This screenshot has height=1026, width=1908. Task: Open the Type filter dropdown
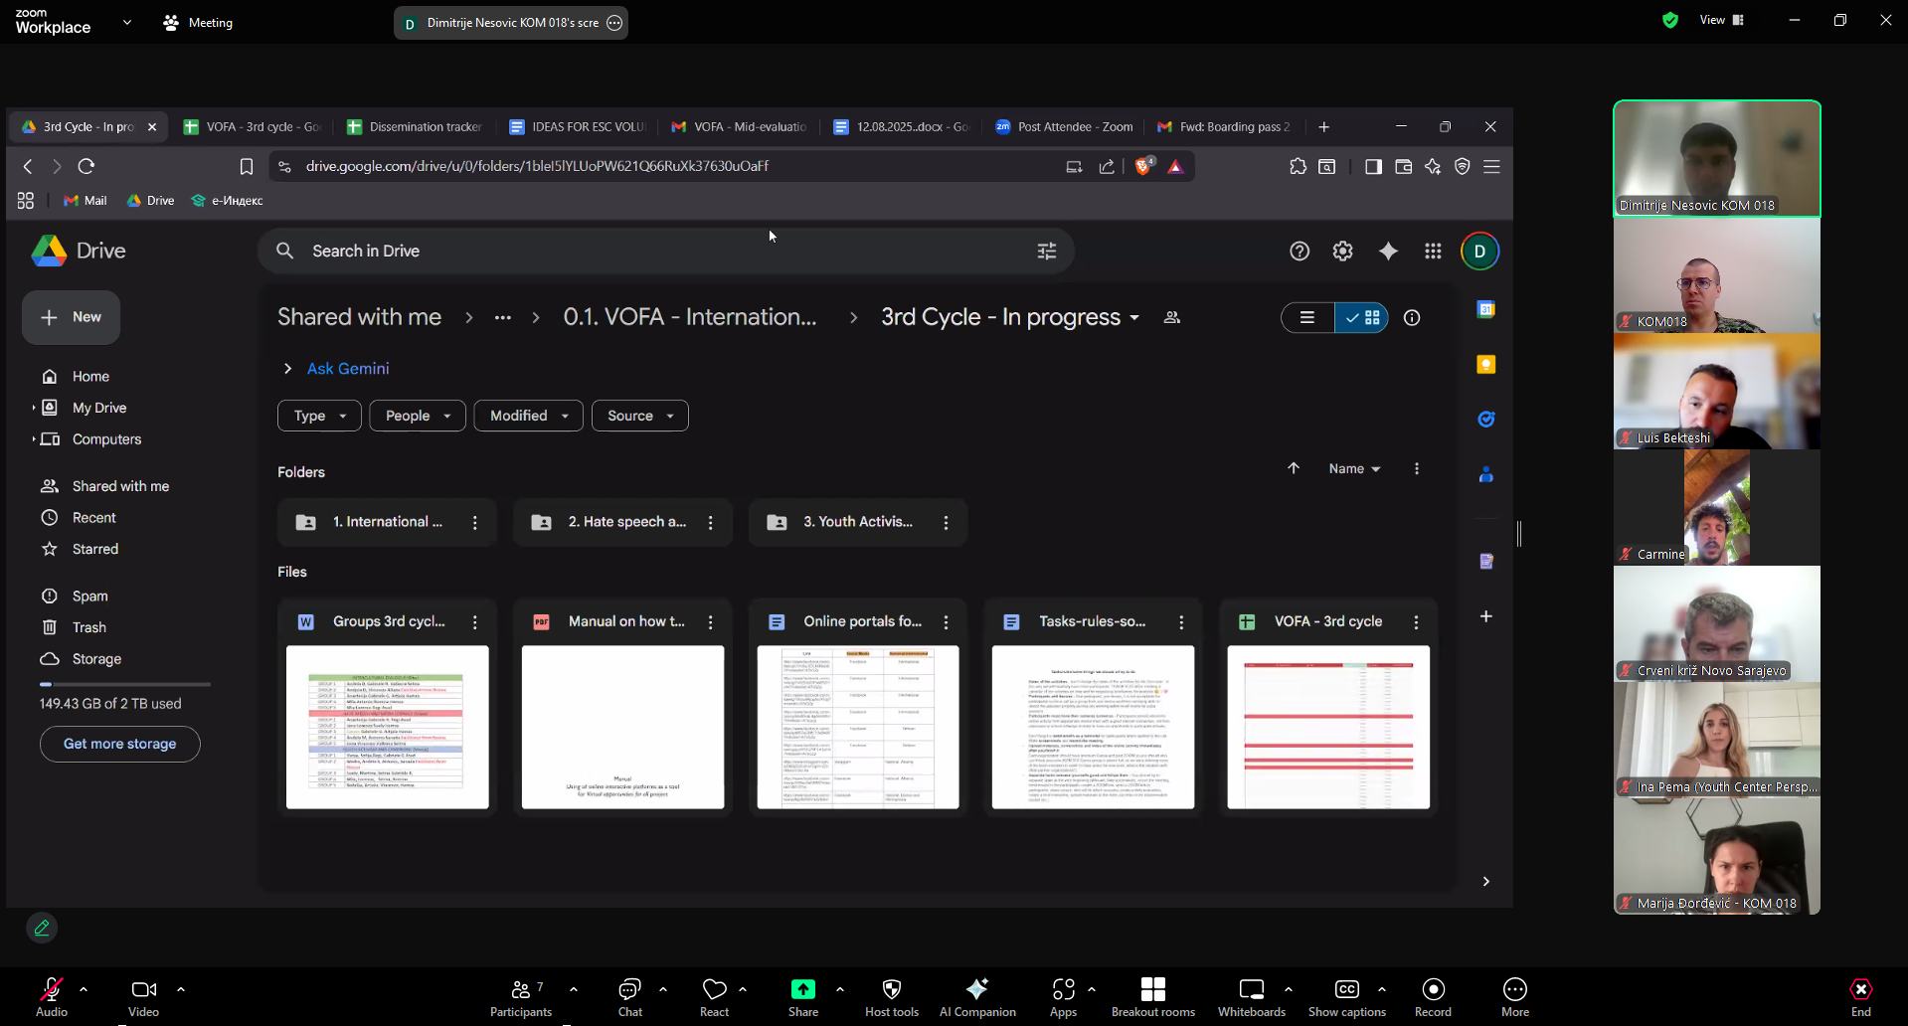pos(319,416)
